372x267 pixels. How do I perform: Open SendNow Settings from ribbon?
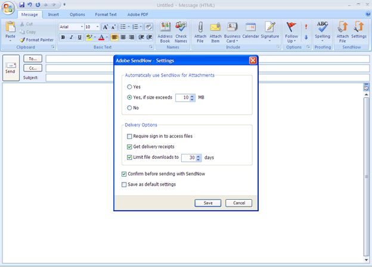(359, 30)
